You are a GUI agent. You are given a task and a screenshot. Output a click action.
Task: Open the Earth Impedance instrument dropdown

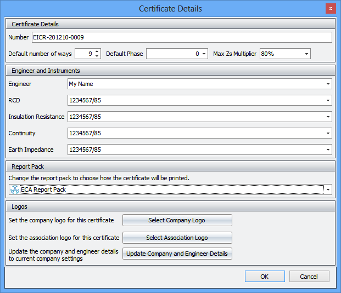pyautogui.click(x=328, y=150)
